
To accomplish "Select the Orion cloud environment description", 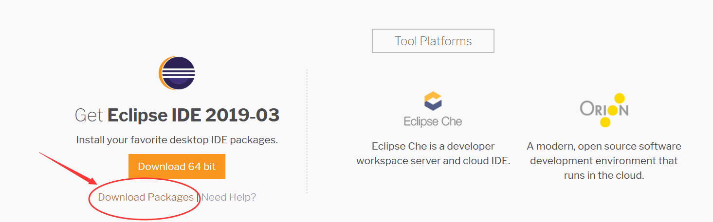I will pos(604,161).
